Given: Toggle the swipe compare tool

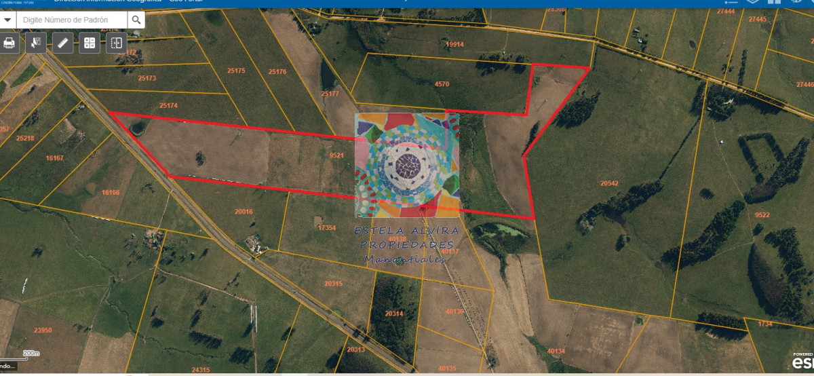Looking at the screenshot, I should [x=116, y=43].
